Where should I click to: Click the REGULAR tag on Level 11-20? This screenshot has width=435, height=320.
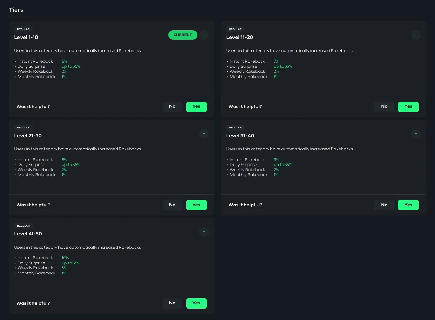pyautogui.click(x=235, y=29)
